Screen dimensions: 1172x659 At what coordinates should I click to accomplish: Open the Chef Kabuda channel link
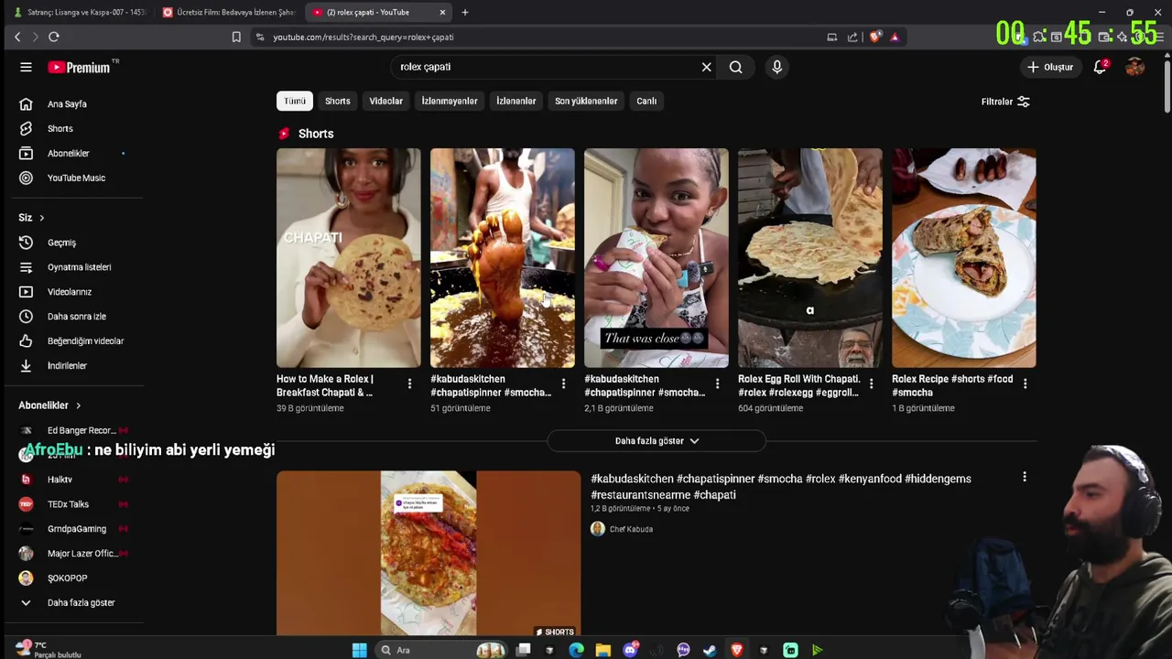[x=631, y=529]
